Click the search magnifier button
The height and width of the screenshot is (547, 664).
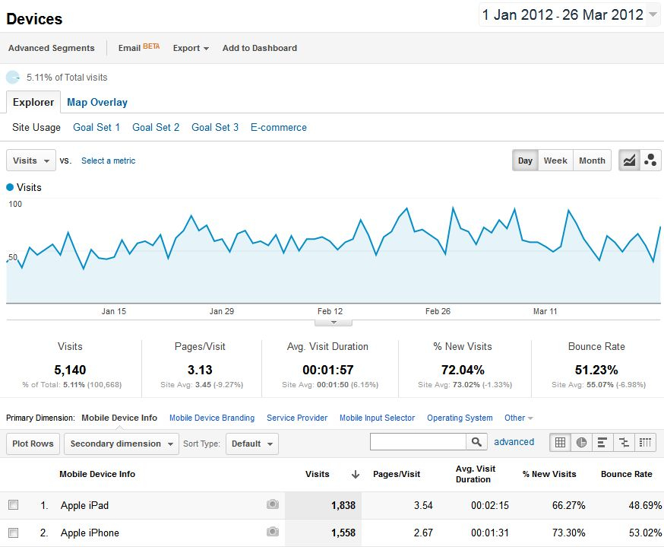[x=476, y=442]
